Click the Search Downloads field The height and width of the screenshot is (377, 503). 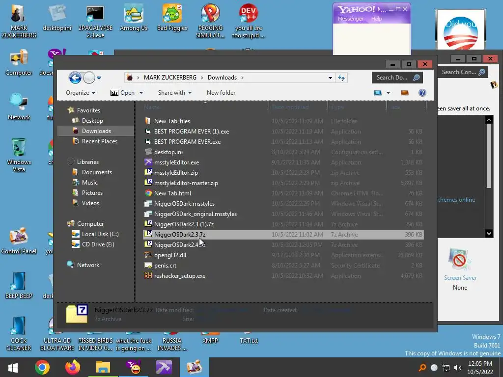tap(397, 78)
